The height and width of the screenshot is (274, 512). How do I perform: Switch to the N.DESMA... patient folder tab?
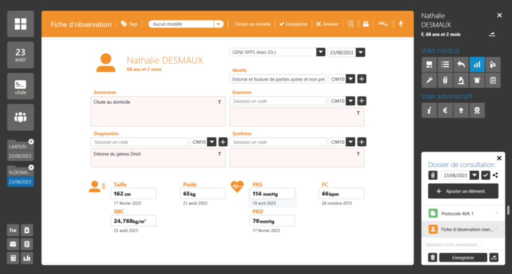(20, 176)
